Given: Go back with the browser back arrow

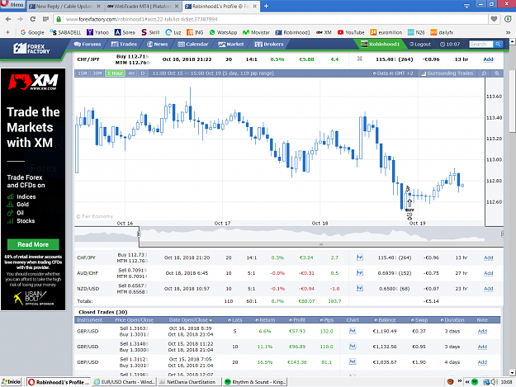Looking at the screenshot, I should pyautogui.click(x=8, y=19).
